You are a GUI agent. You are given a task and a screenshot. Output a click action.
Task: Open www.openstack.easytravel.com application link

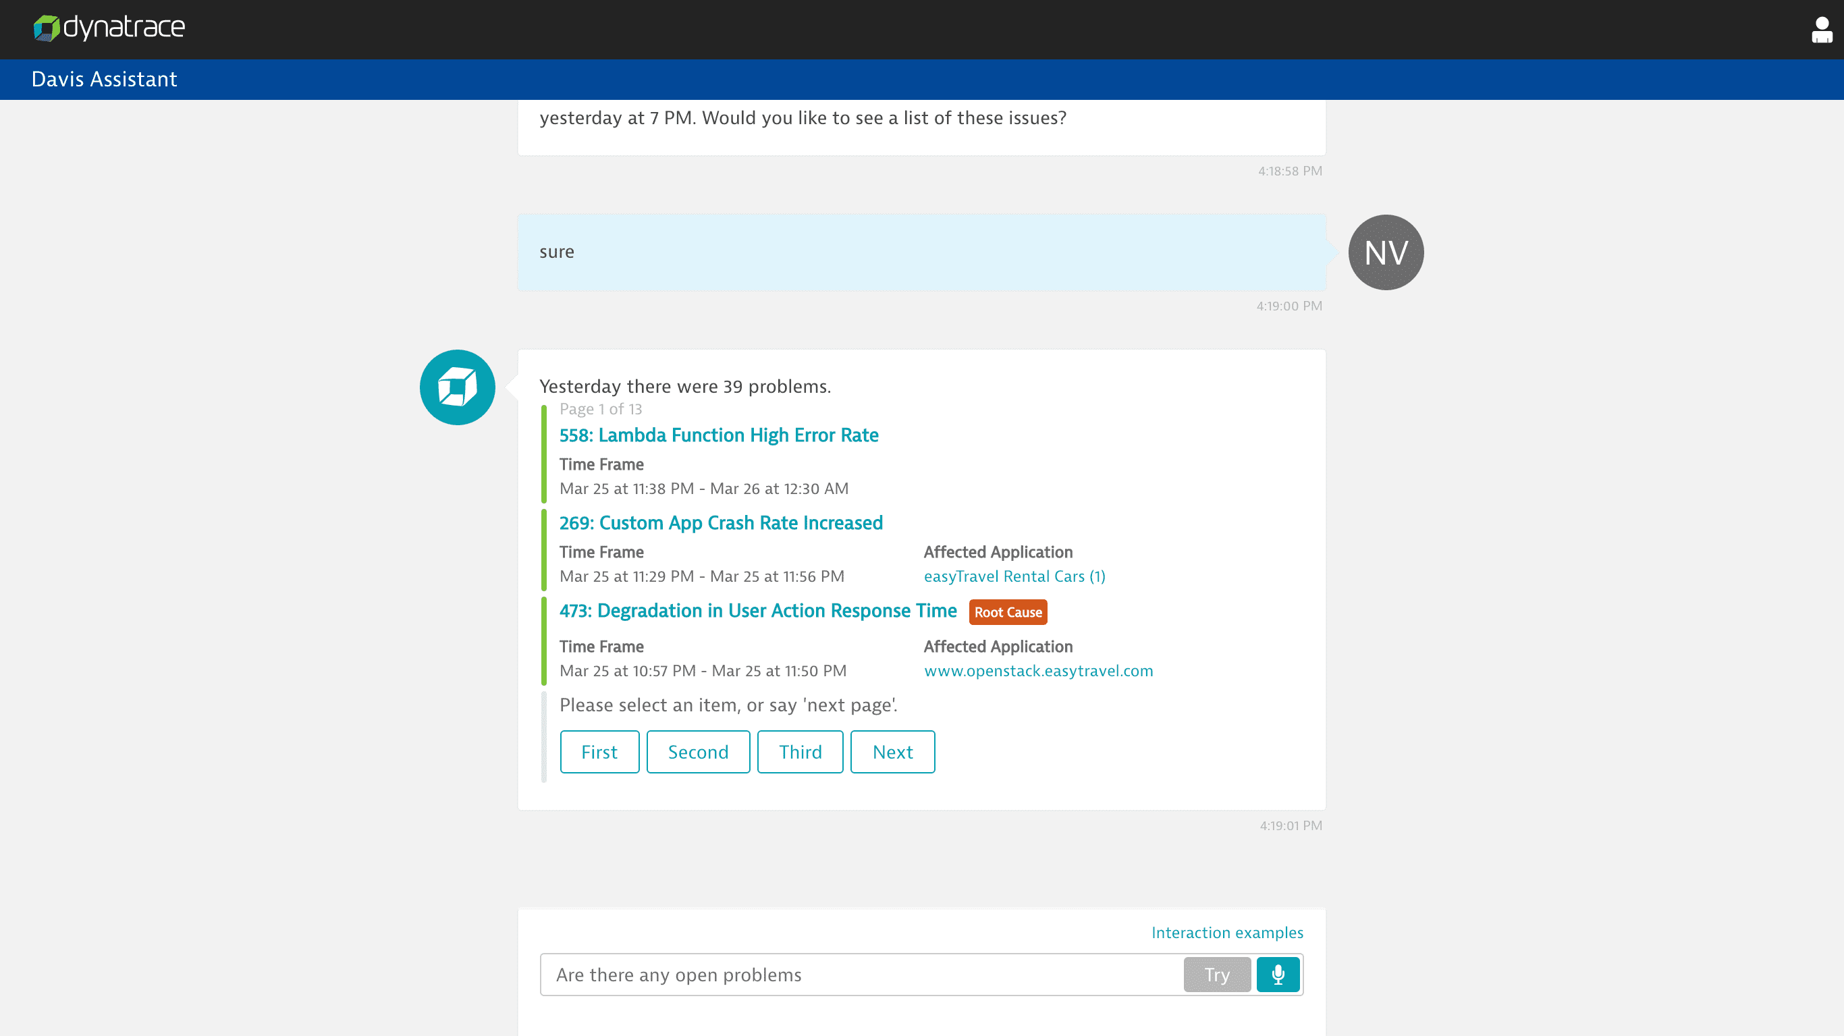(1038, 671)
